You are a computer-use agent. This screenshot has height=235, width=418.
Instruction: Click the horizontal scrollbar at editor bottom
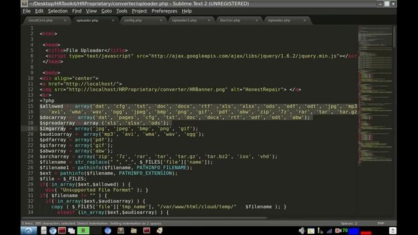[x=144, y=218]
